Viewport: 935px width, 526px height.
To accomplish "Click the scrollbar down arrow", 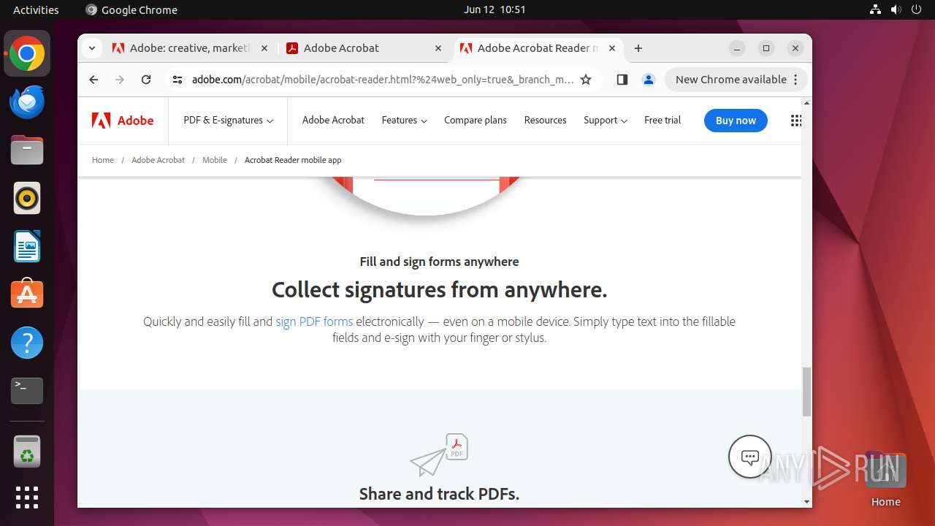I will click(x=806, y=502).
